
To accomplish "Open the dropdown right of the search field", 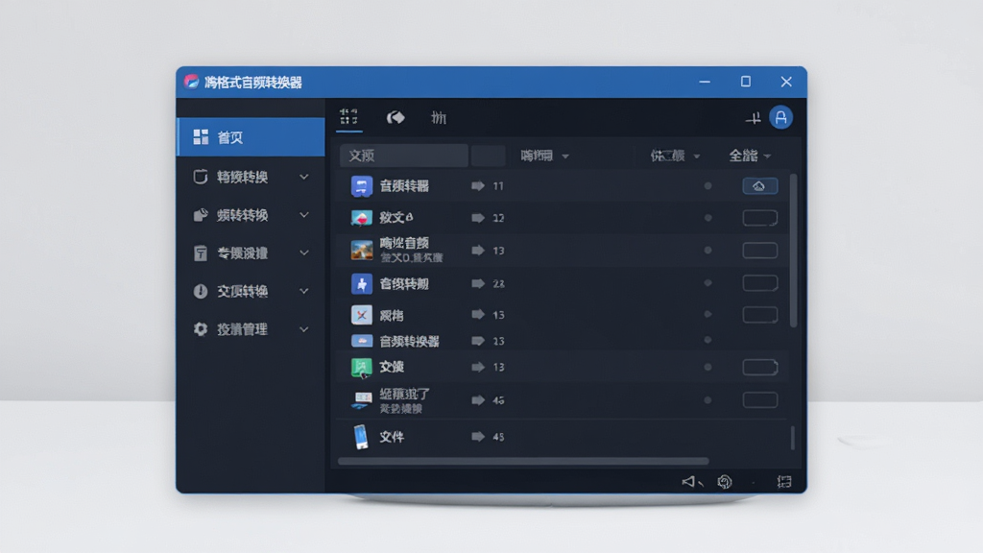I will pos(544,156).
